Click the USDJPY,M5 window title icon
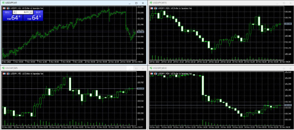This screenshot has height=130, width=294. click(3, 68)
